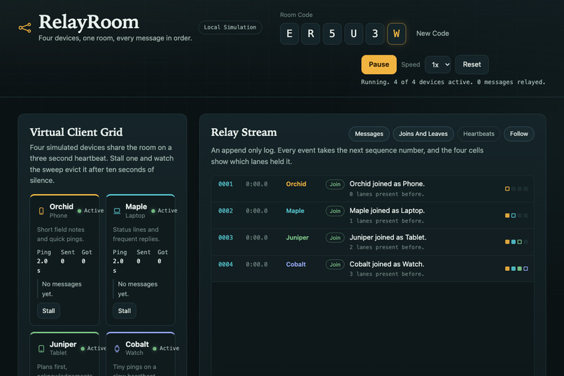Pause the simulation
Viewport: 564px width, 376px height.
pyautogui.click(x=379, y=64)
